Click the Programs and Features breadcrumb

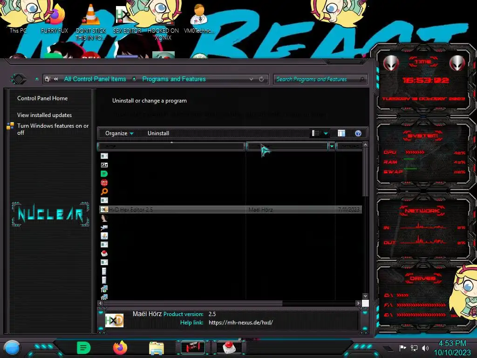pos(174,79)
